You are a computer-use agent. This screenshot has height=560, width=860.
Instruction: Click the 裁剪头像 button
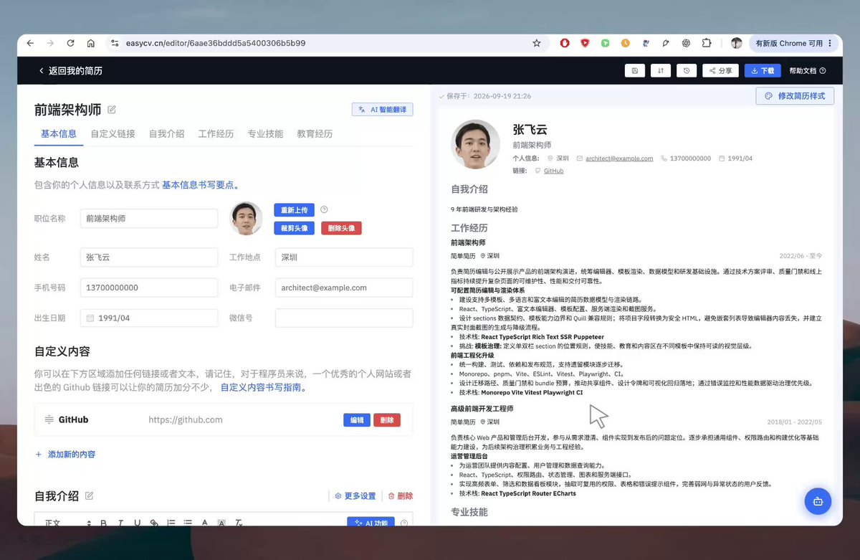coord(294,229)
